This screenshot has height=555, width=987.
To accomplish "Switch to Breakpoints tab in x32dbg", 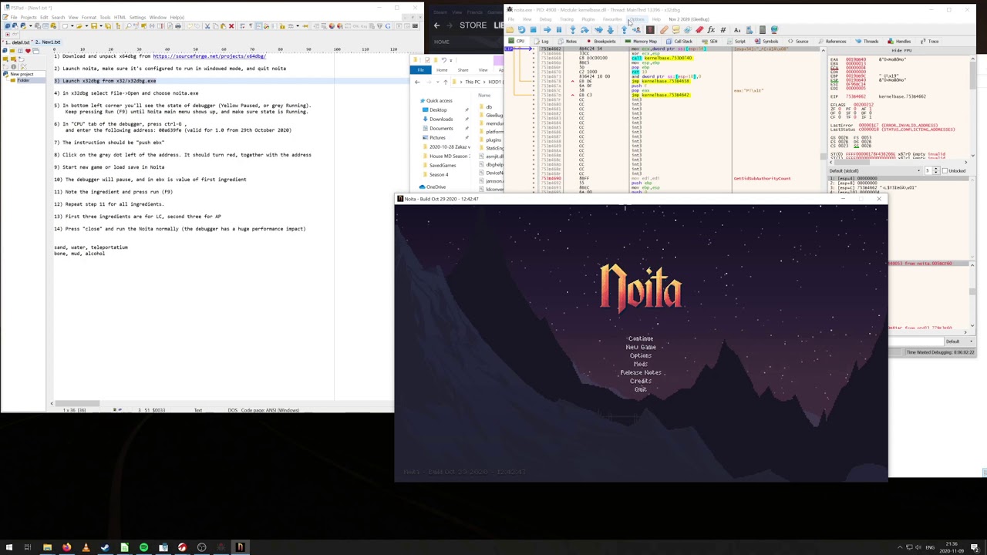I will pos(601,41).
